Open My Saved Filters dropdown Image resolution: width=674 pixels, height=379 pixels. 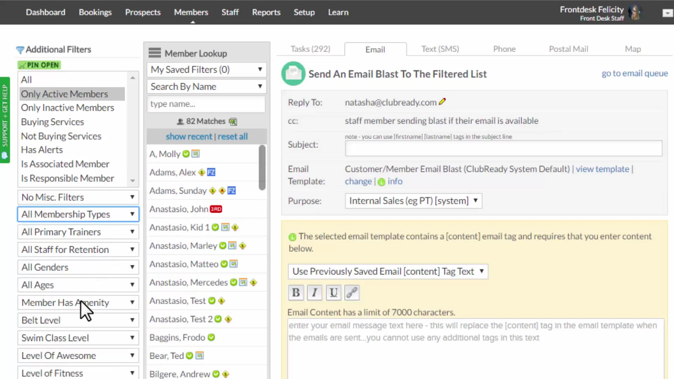[206, 69]
